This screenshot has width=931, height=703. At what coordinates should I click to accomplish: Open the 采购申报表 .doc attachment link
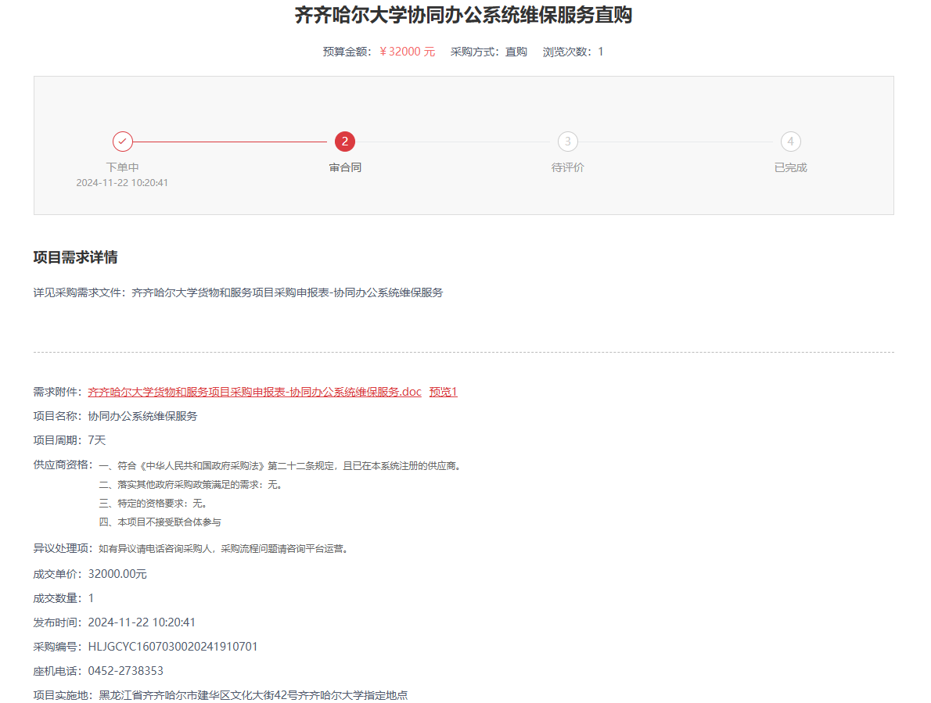[254, 392]
